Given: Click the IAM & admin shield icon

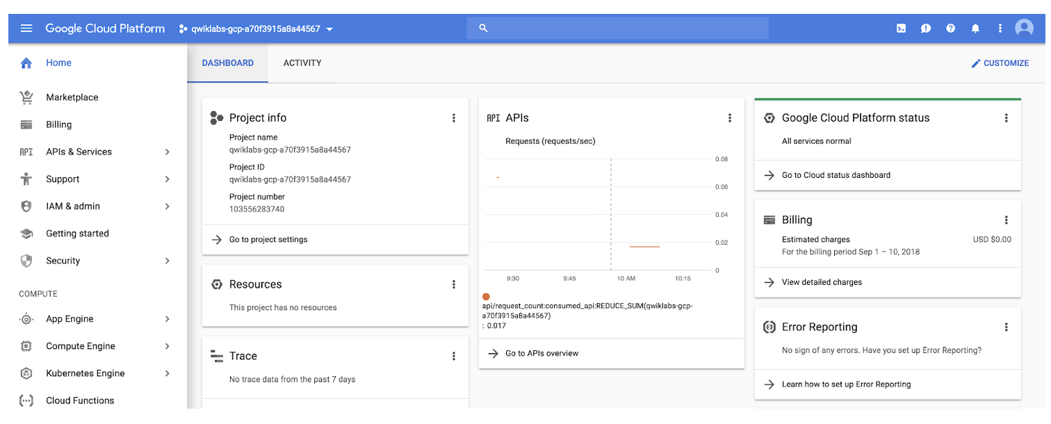Looking at the screenshot, I should coord(26,206).
